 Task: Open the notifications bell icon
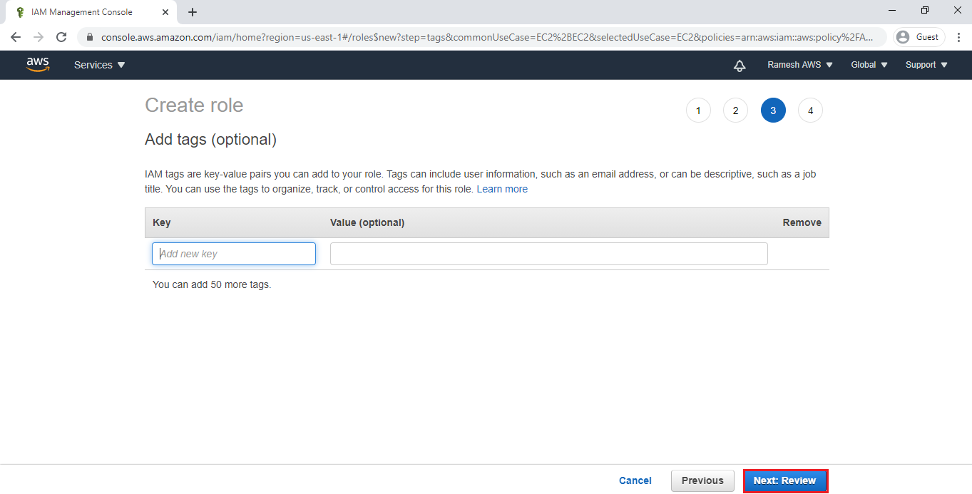[x=740, y=65]
